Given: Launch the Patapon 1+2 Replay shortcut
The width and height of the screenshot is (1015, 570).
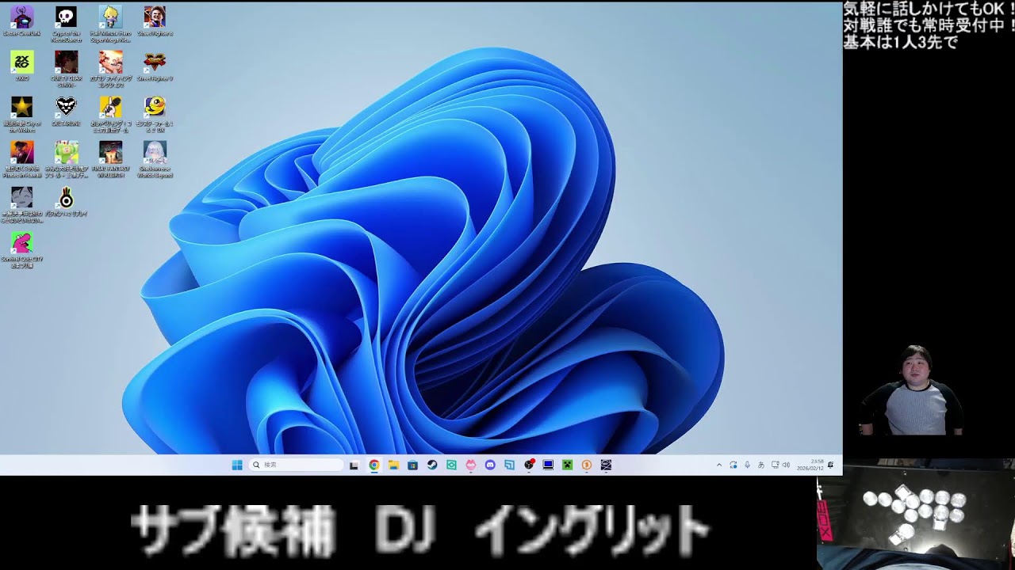Looking at the screenshot, I should pos(67,201).
